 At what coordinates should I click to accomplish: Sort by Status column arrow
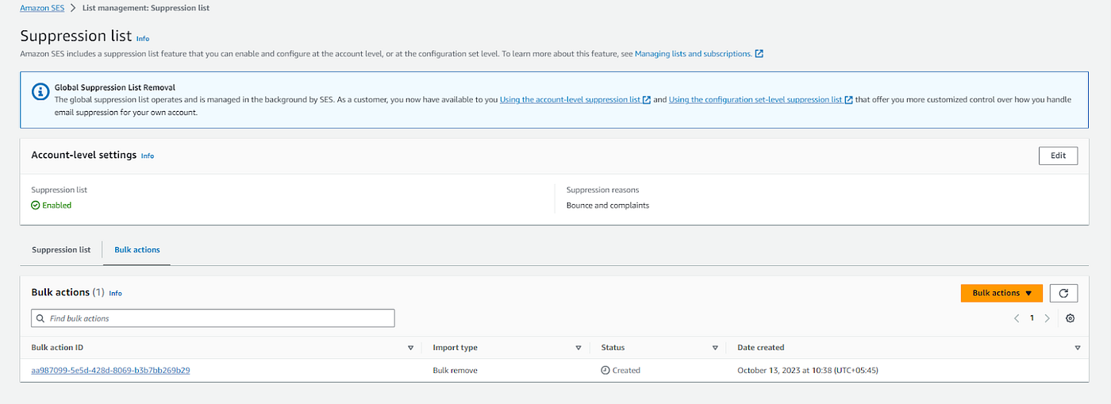[x=715, y=348]
